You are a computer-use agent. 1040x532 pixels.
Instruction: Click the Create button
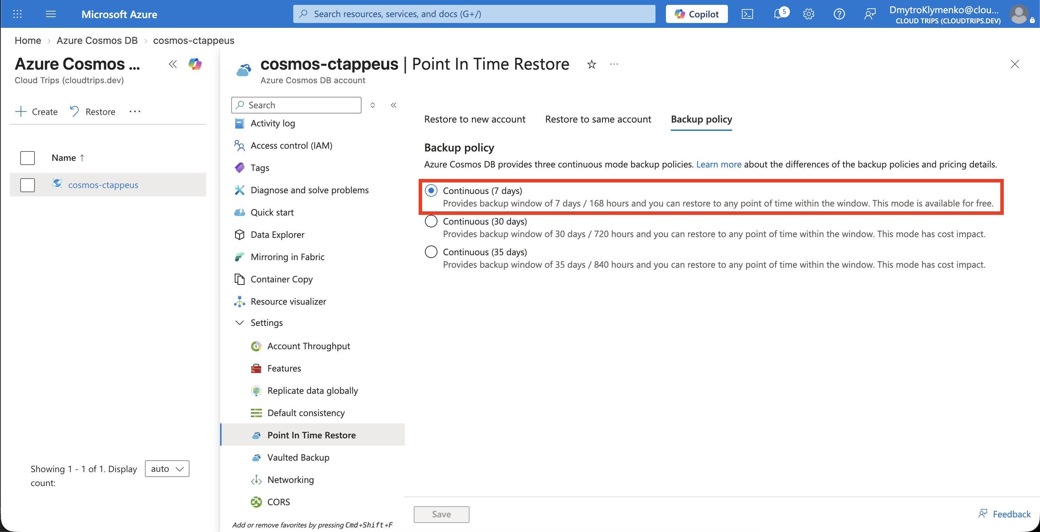tap(37, 112)
